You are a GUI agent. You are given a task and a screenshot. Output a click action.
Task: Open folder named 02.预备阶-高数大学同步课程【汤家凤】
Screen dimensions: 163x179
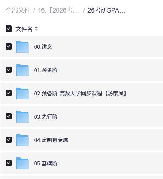coord(80,93)
